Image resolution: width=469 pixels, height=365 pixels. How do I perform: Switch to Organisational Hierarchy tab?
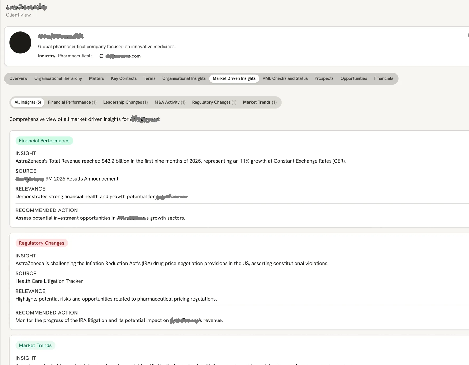(x=58, y=78)
